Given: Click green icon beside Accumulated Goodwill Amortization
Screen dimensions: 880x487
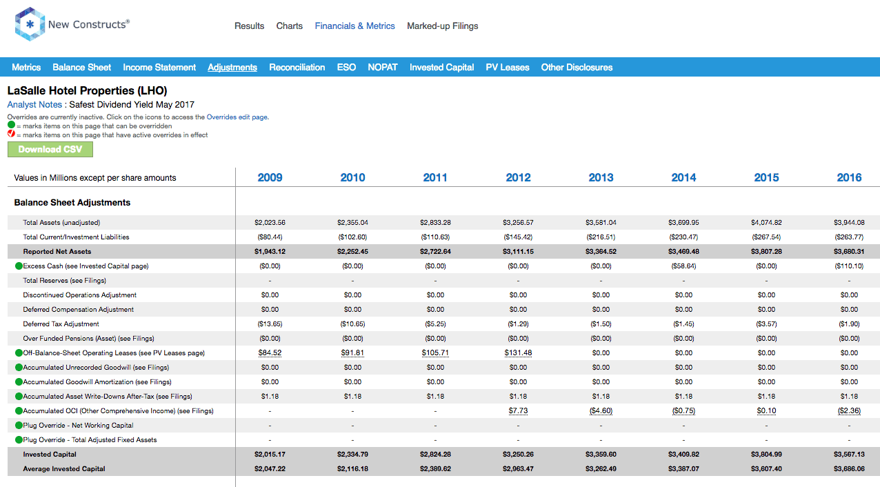Looking at the screenshot, I should [19, 382].
